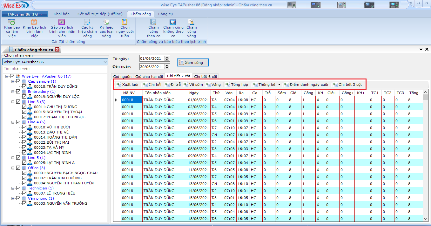Viewport: 431px width, 226px height.
Task: Open Sắp xếp lịch trình cho nhân viên
Action: coord(62,22)
